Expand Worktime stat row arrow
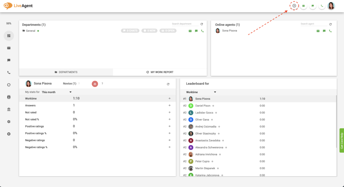The image size is (344, 187). click(169, 99)
